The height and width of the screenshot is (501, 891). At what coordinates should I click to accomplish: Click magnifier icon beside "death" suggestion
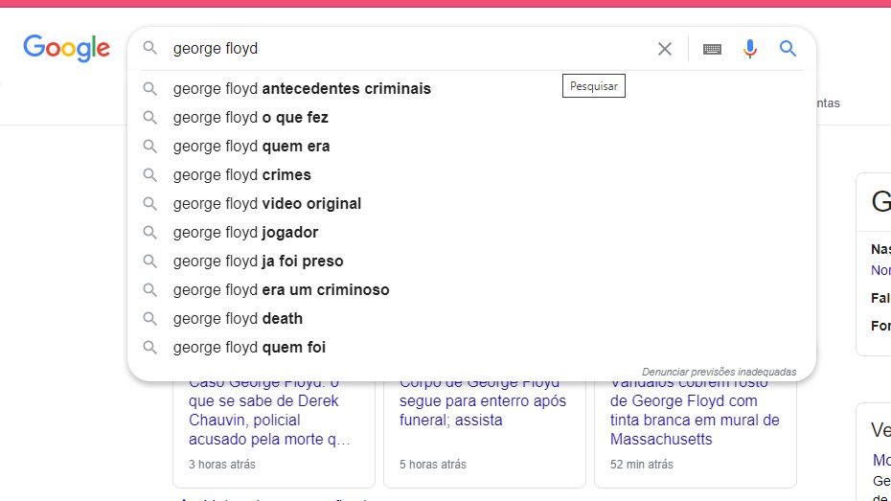point(150,319)
